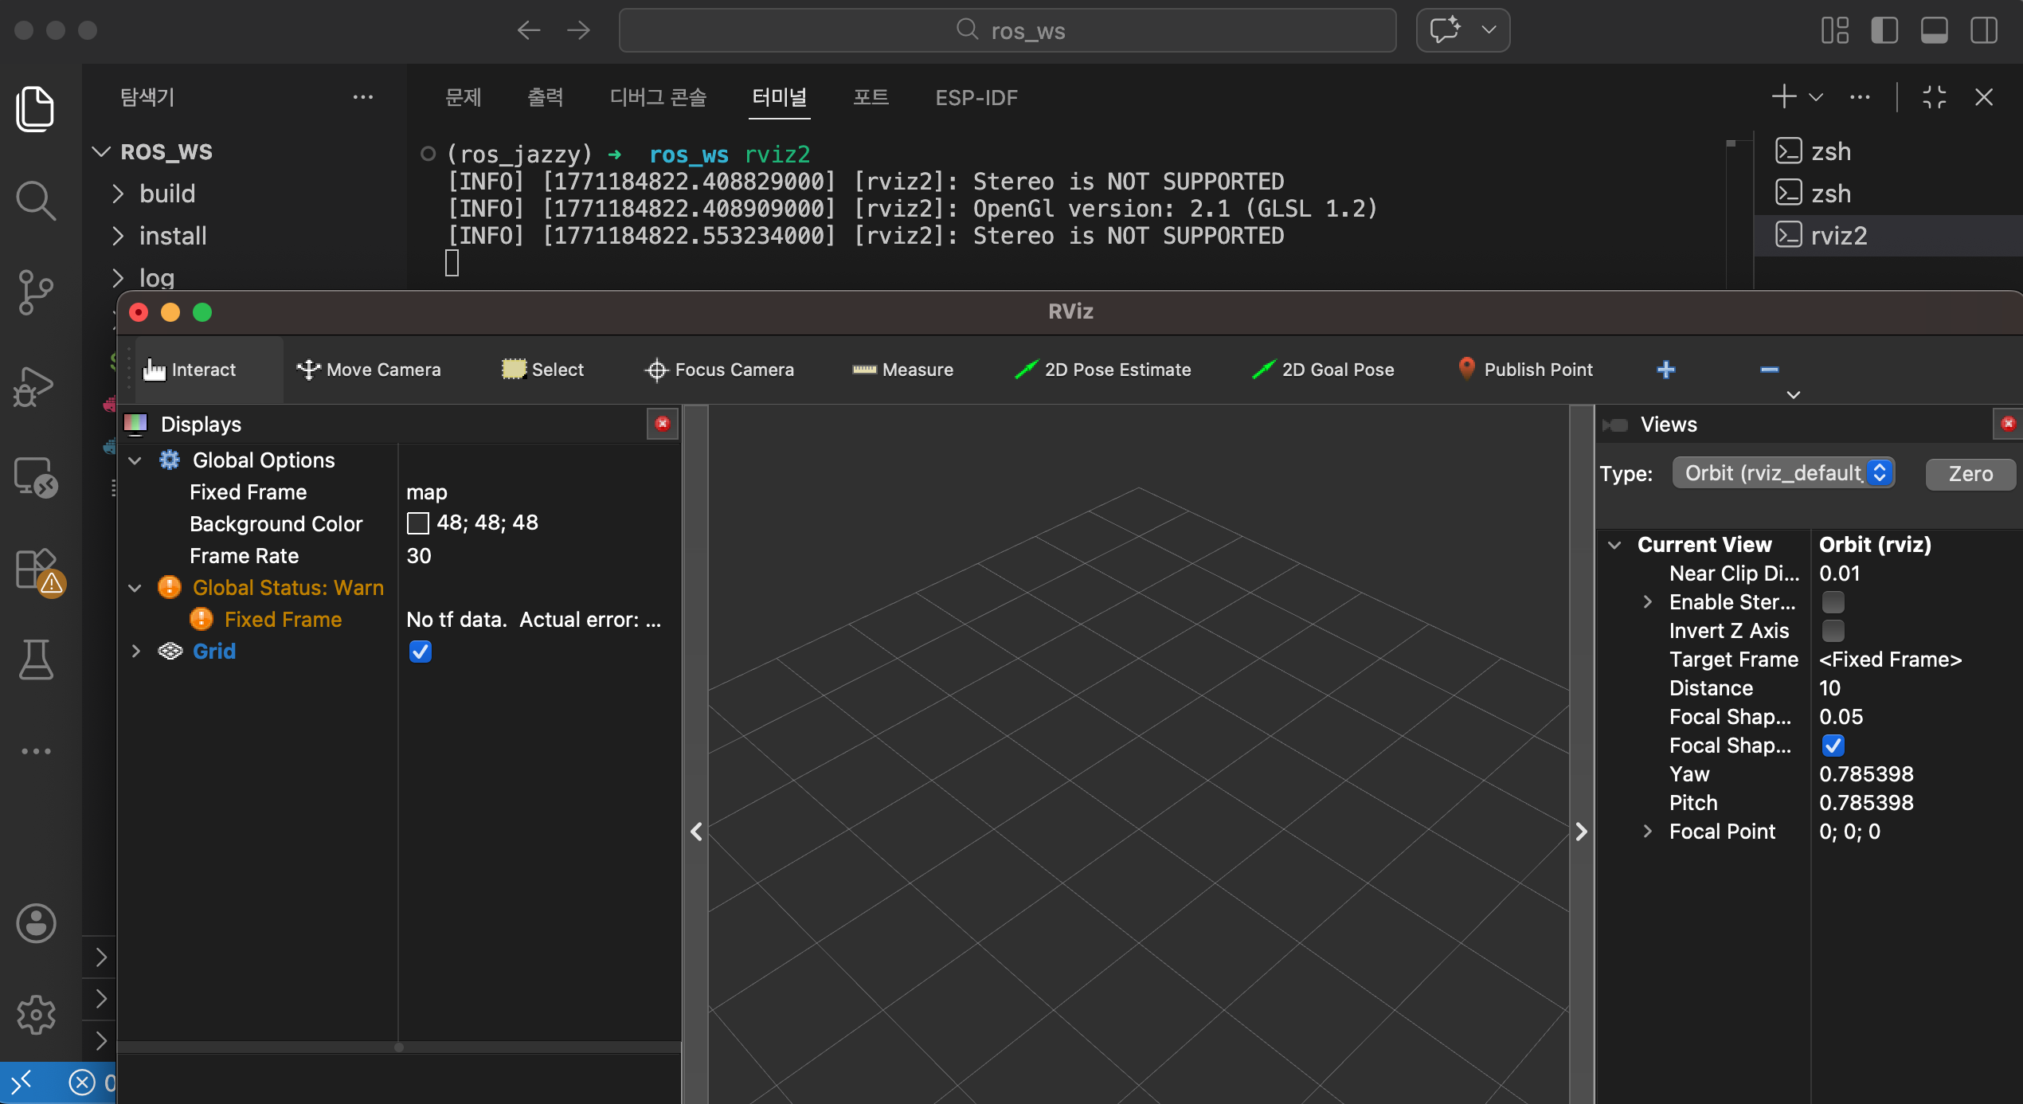
Task: Expand toolbar overflow chevron in RViz
Action: (1793, 395)
